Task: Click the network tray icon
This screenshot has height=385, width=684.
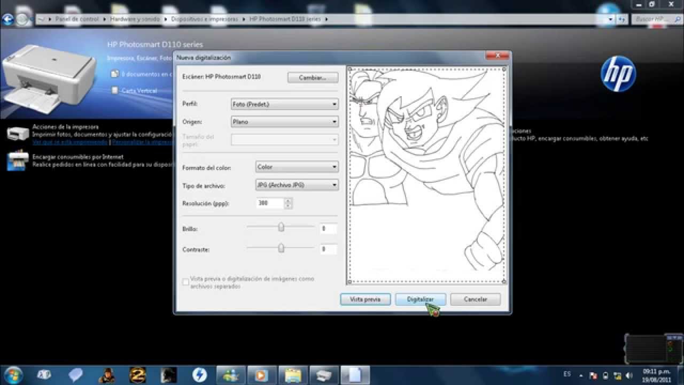Action: (618, 375)
